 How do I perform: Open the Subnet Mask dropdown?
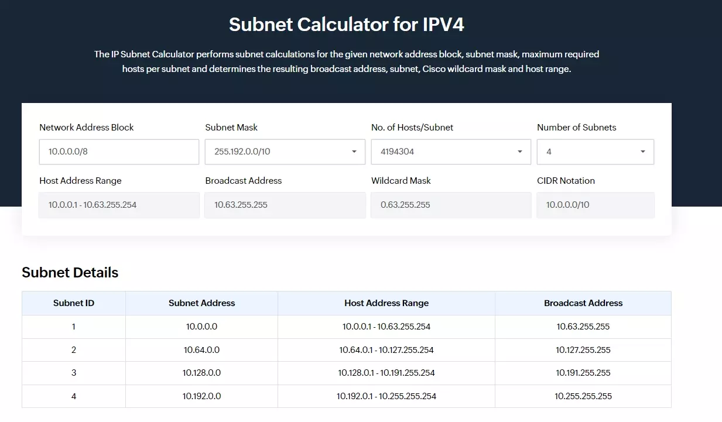tap(285, 152)
